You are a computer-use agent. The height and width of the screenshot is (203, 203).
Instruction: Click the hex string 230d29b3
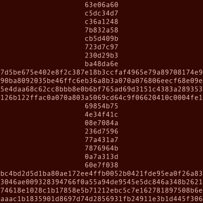click(101, 56)
